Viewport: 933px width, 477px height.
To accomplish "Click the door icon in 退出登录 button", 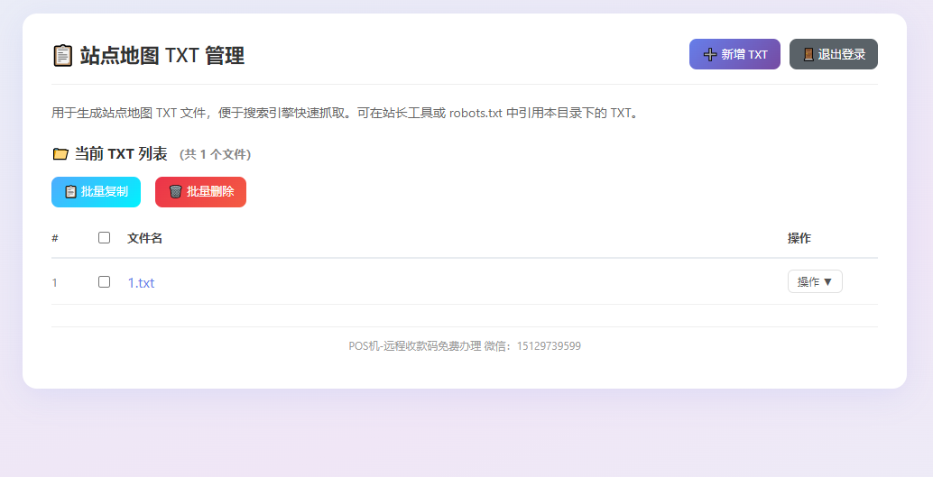I will [x=808, y=54].
